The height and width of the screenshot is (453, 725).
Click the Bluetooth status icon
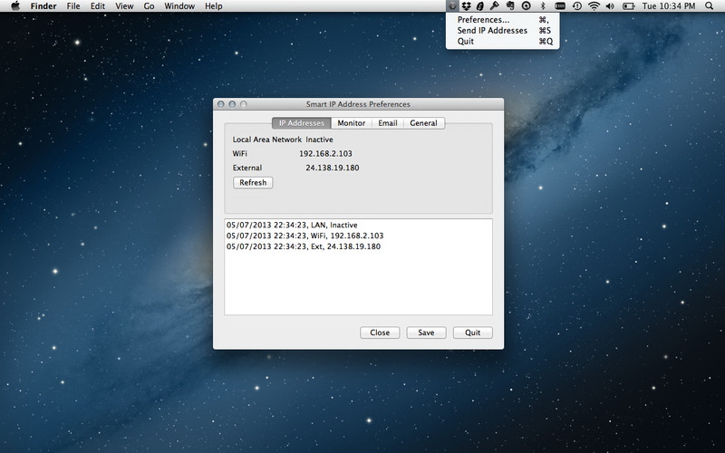[x=542, y=6]
